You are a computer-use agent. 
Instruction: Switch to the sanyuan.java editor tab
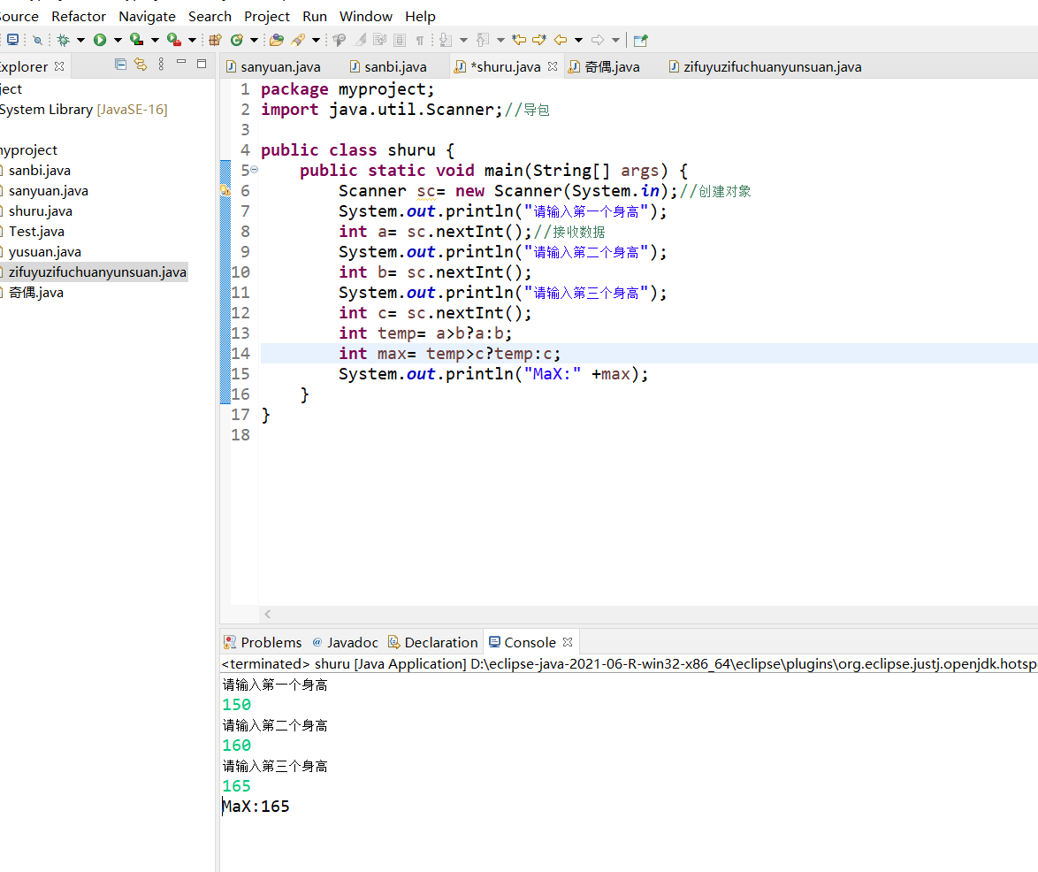(x=280, y=67)
